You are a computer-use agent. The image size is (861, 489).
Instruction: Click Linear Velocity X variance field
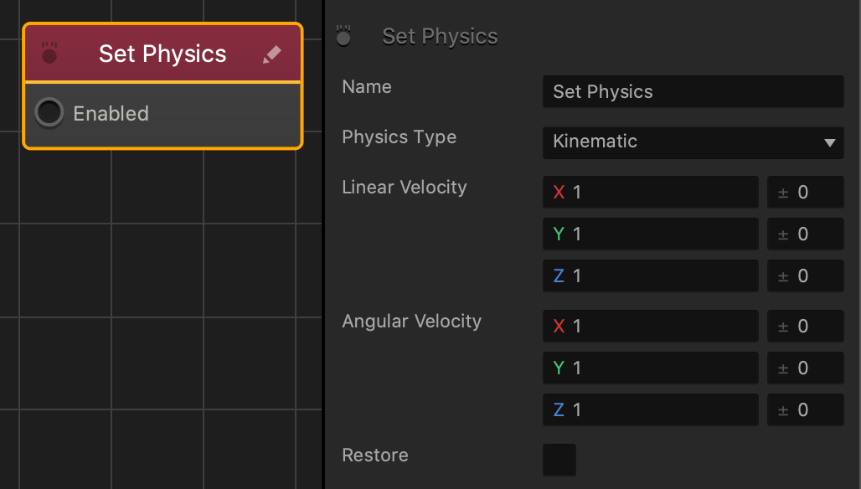(805, 192)
